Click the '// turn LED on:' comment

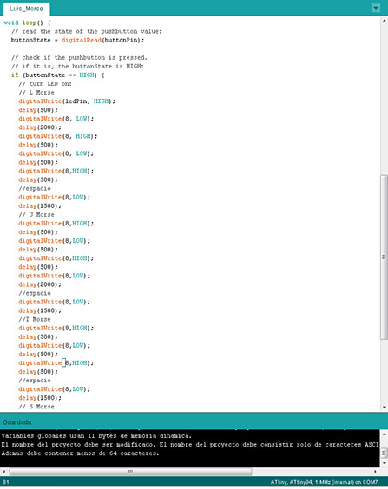coord(45,84)
